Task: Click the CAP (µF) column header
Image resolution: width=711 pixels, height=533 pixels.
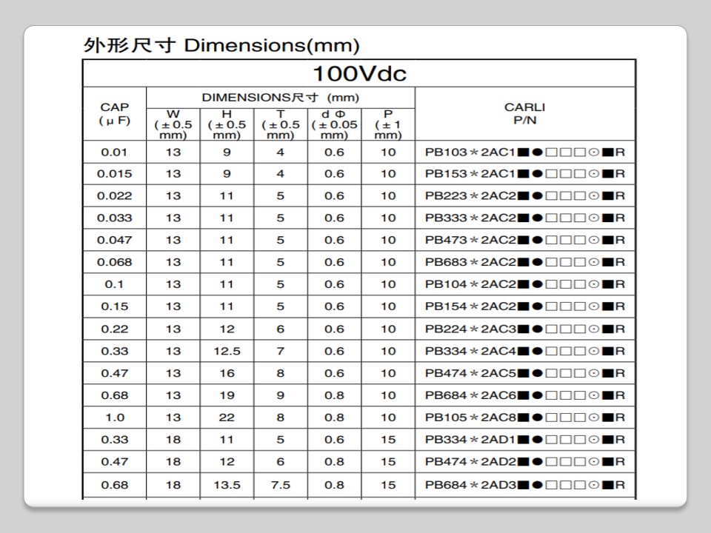Action: [114, 114]
